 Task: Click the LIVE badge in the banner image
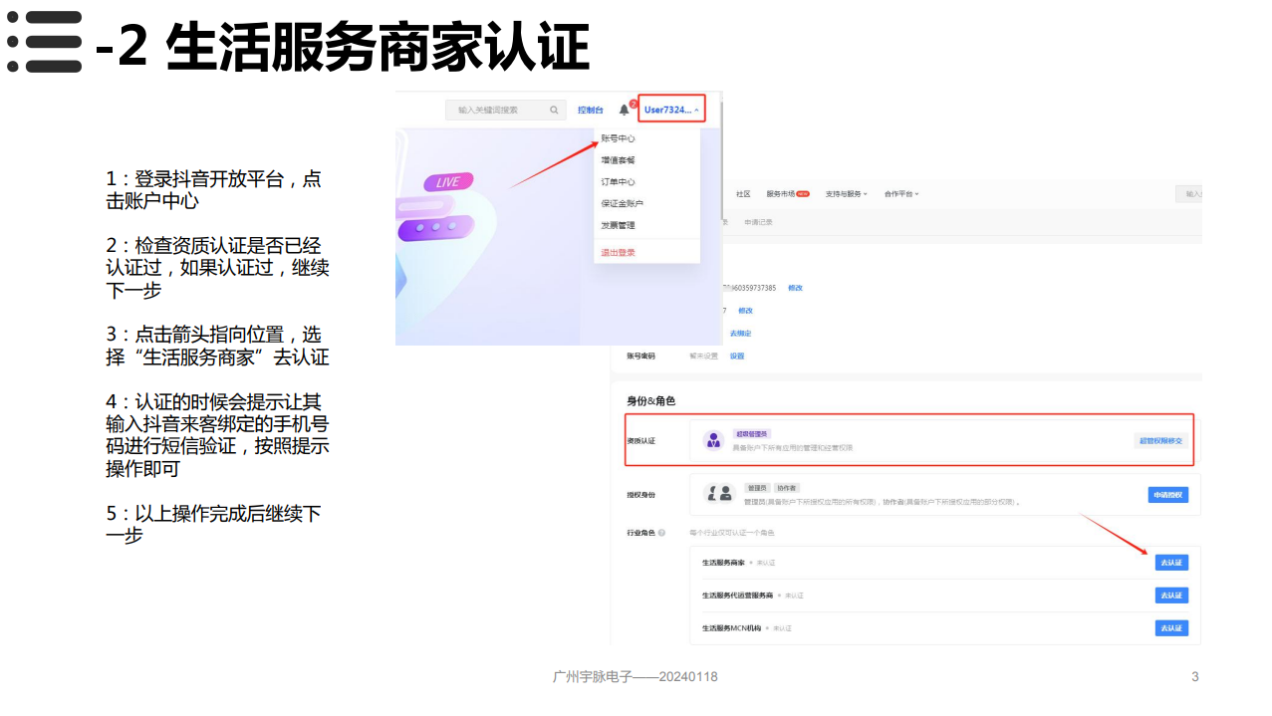click(447, 181)
